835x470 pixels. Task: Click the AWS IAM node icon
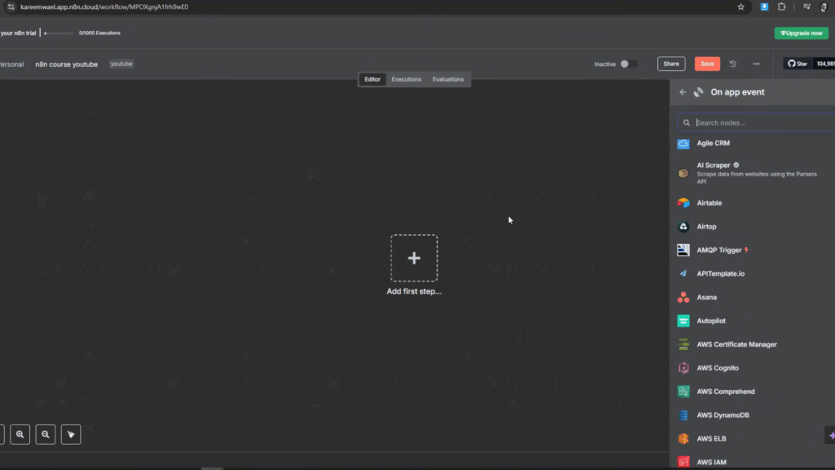point(683,462)
